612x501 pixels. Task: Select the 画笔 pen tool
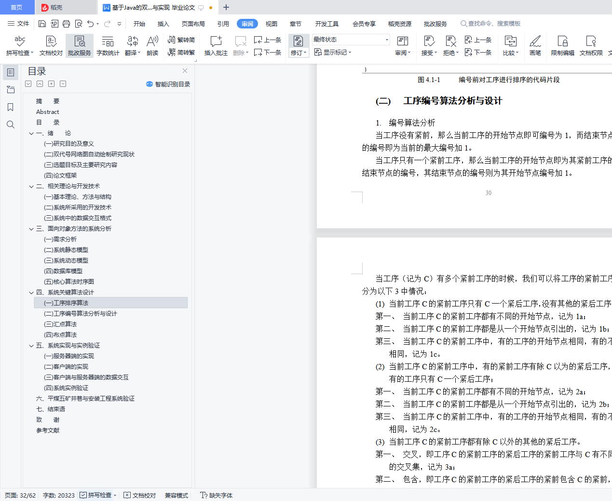(535, 46)
